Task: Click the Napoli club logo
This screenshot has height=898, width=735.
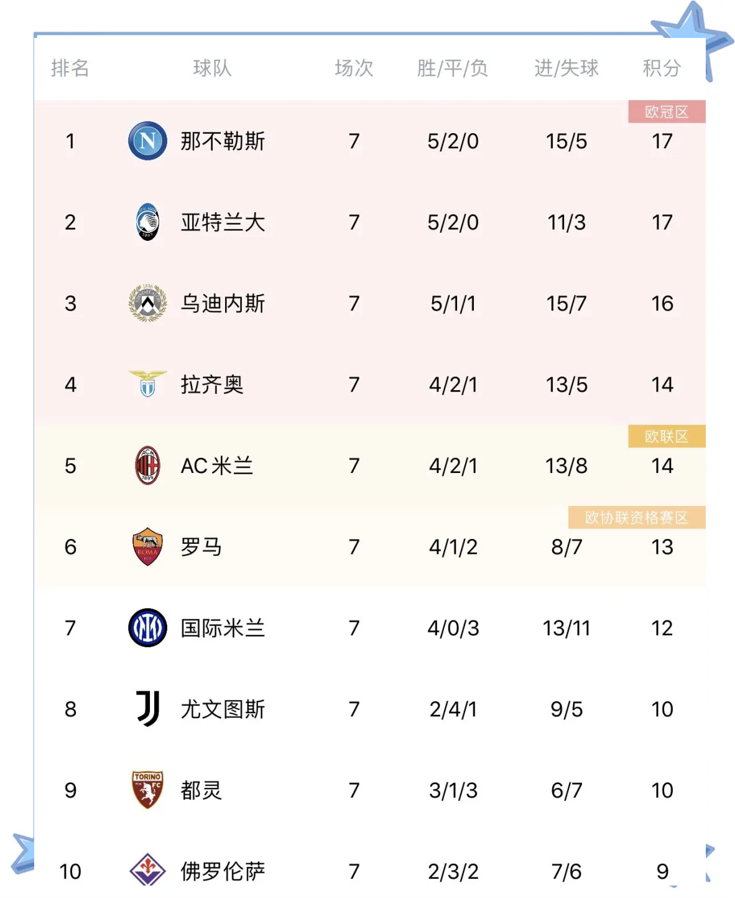Action: [x=147, y=141]
